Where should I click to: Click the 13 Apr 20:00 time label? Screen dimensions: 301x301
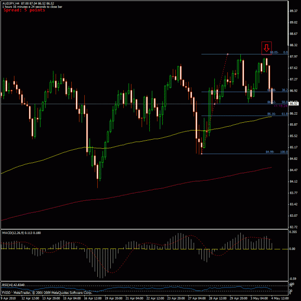coord(51,298)
